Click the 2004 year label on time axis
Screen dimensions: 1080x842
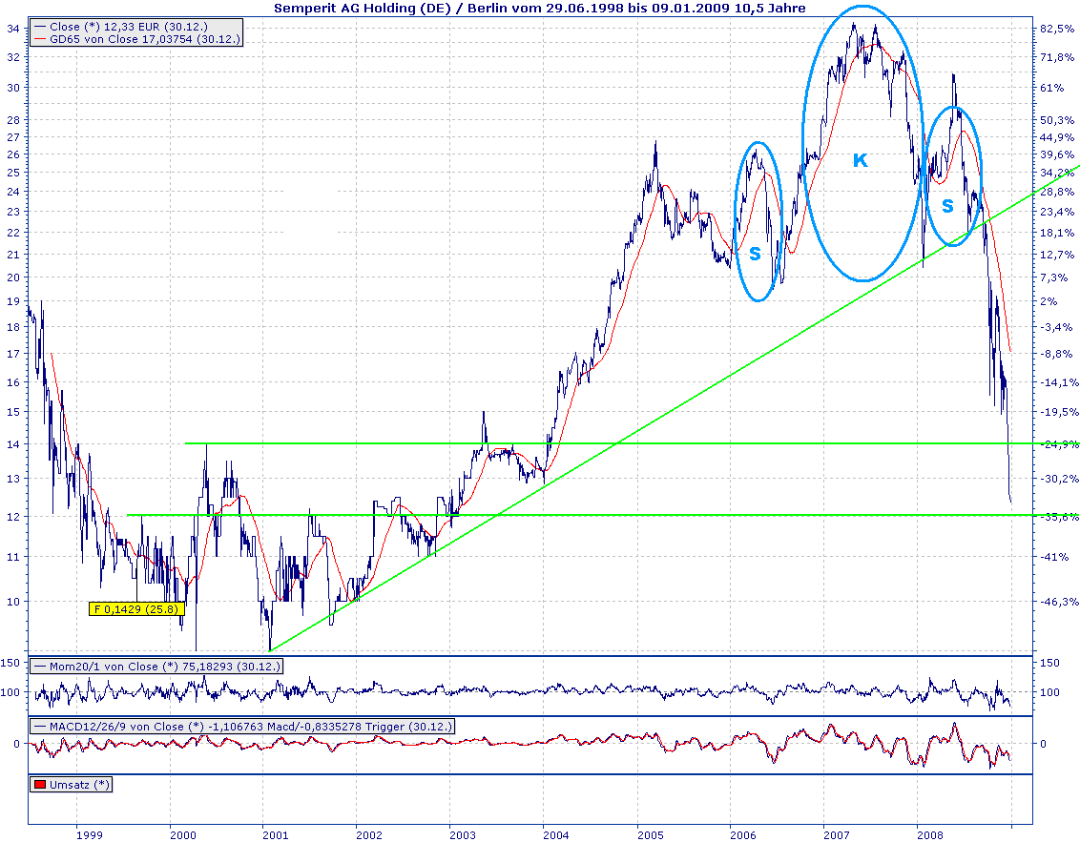[x=556, y=835]
